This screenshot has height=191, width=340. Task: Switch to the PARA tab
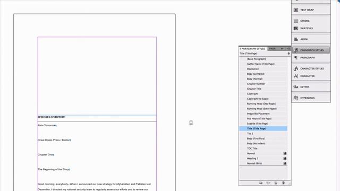[273, 48]
